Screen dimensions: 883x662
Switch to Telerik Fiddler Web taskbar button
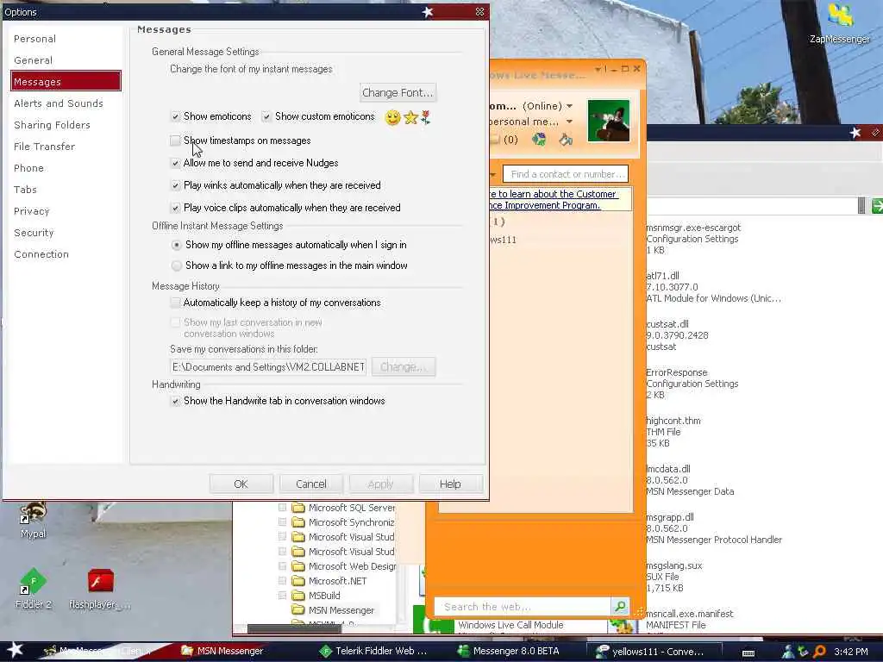373,651
